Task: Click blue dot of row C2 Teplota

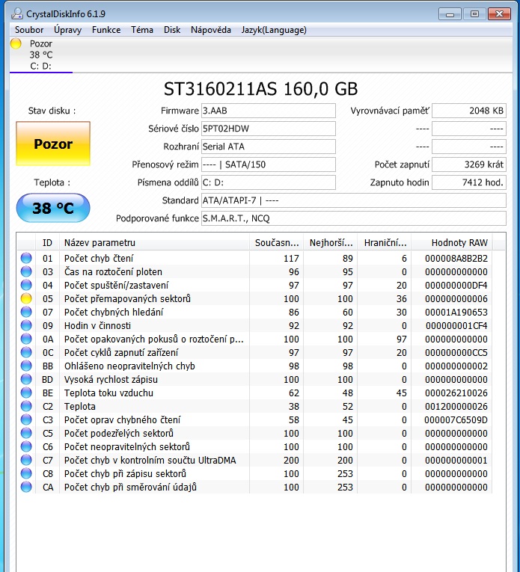Action: (26, 407)
